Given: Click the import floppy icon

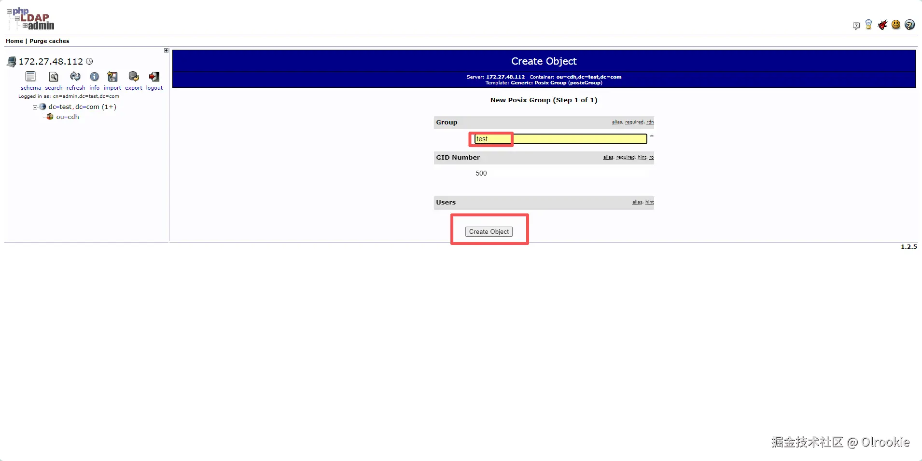Looking at the screenshot, I should click(x=112, y=77).
